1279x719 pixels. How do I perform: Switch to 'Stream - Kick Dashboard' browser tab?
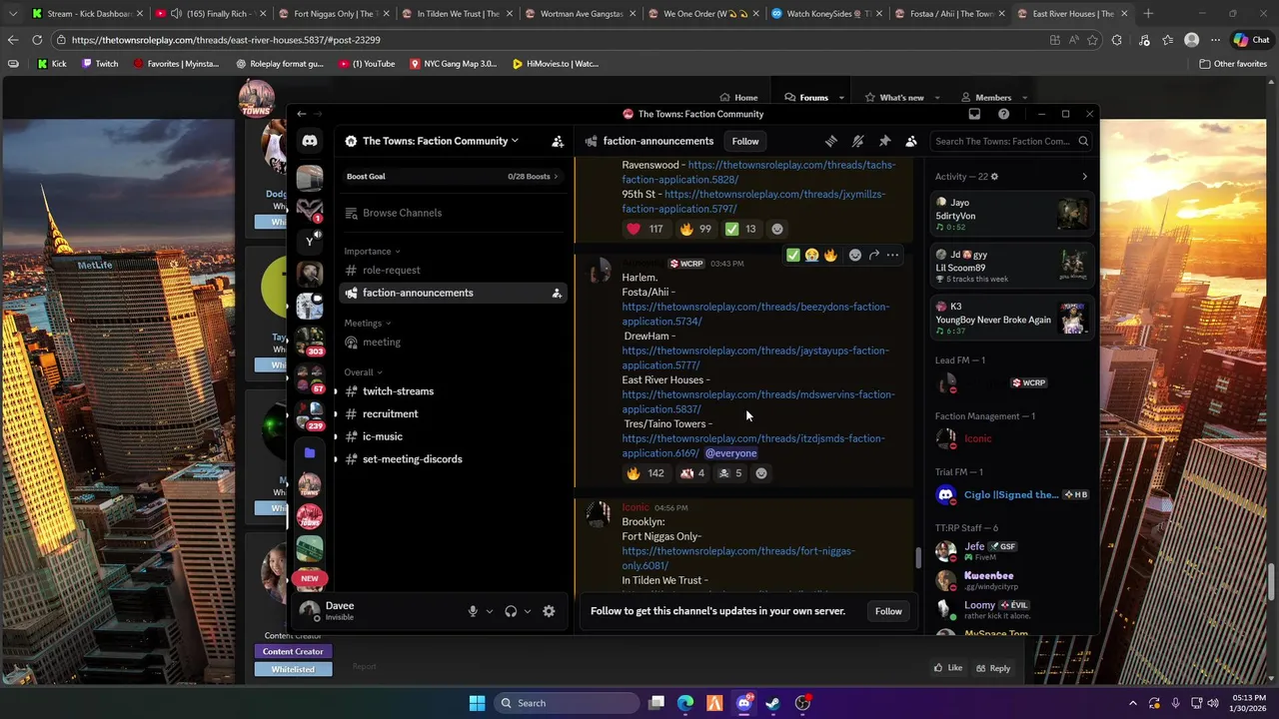tap(88, 14)
